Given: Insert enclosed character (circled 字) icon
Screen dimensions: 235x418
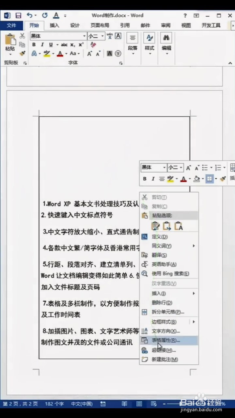Looking at the screenshot, I should (118, 54).
